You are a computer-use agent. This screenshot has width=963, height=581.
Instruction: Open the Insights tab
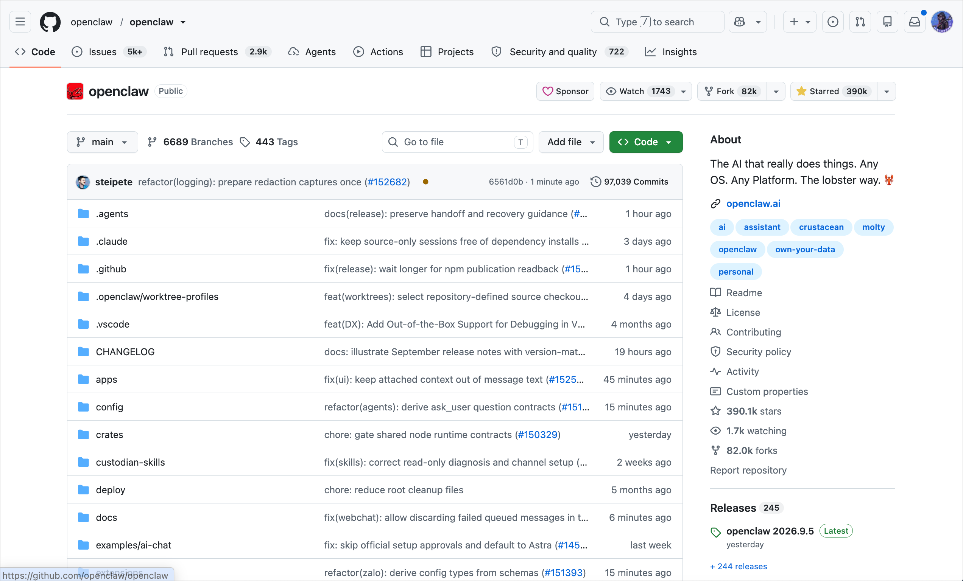671,52
